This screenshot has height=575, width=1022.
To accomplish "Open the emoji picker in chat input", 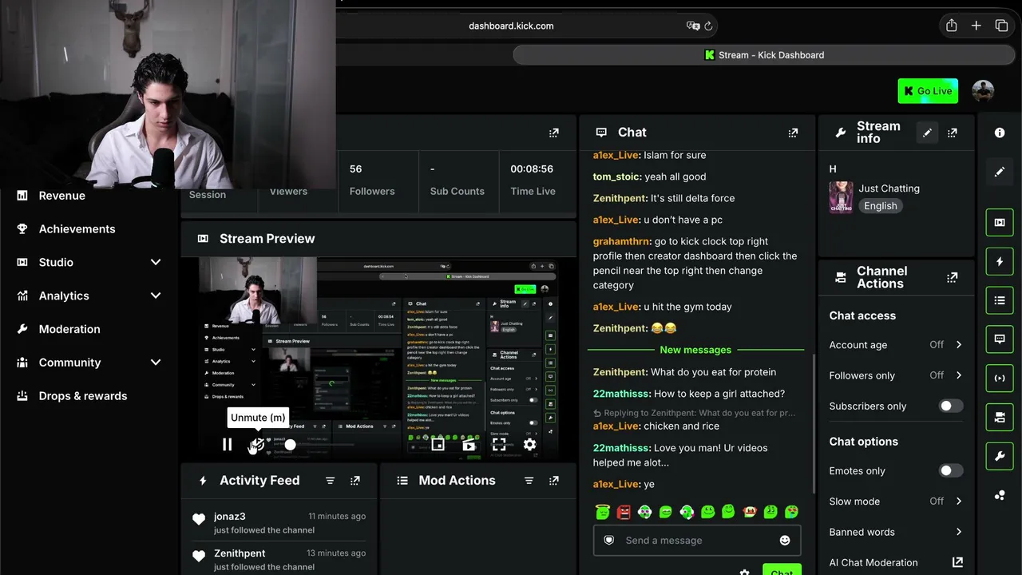I will 785,541.
